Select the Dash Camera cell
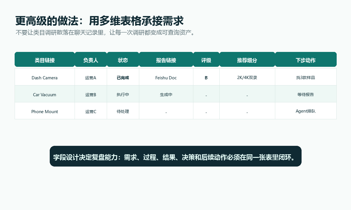This screenshot has width=351, height=210. click(x=45, y=77)
